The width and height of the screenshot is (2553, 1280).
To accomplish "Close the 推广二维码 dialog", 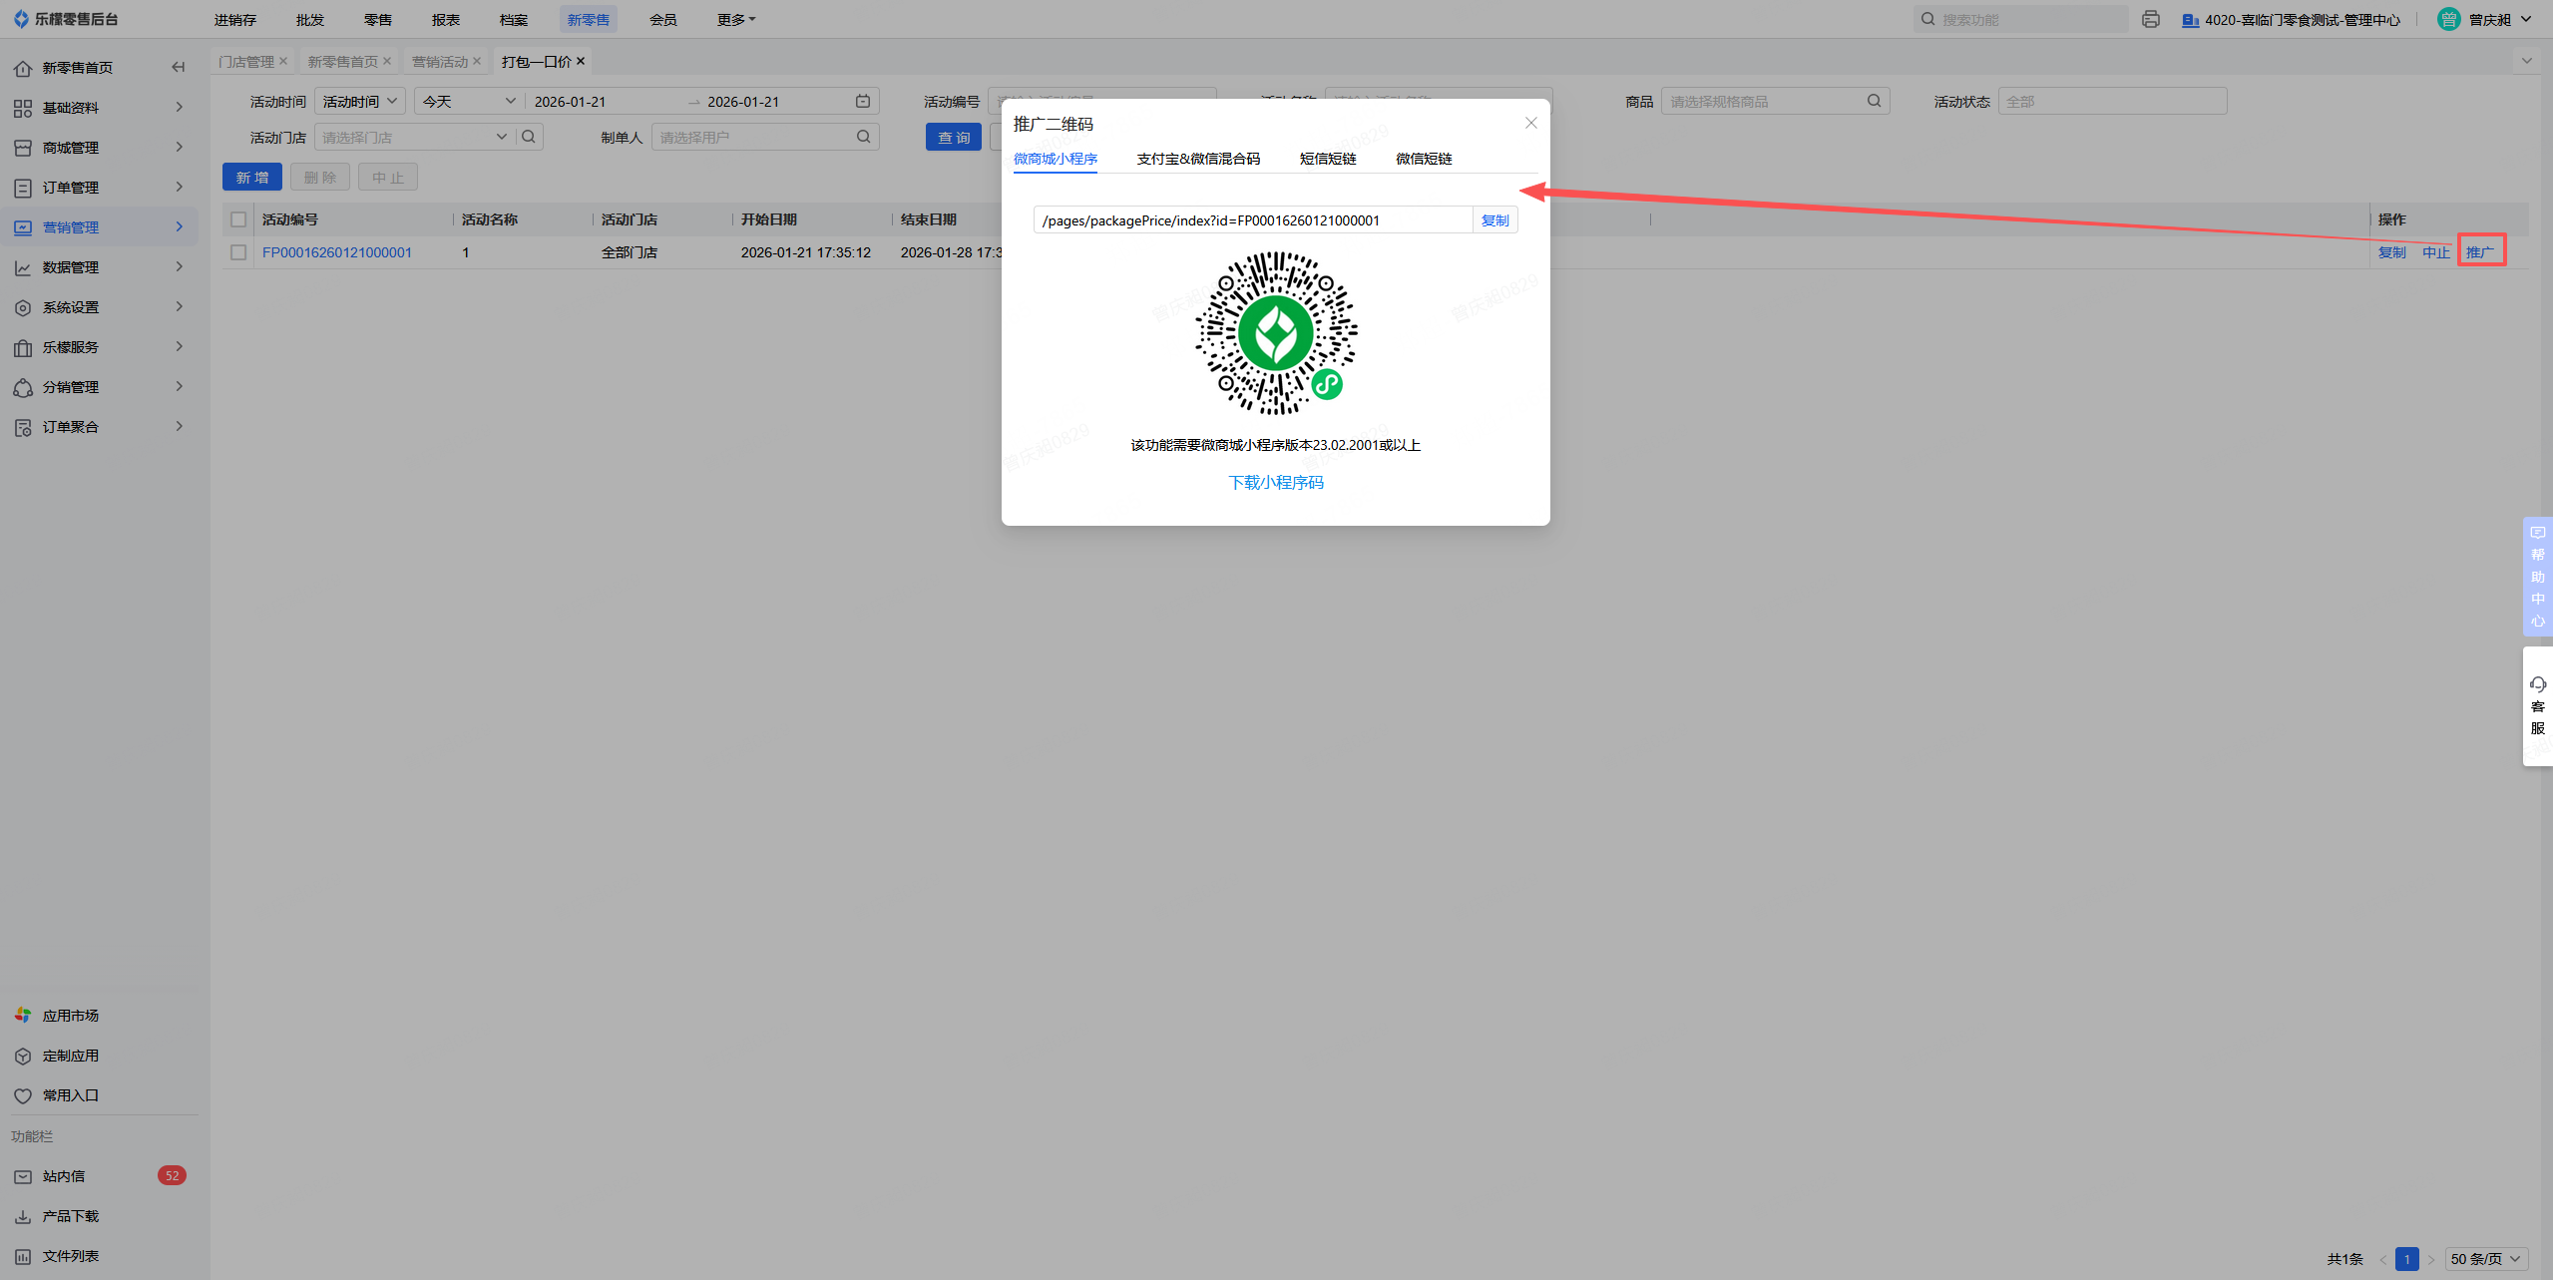I will [x=1530, y=123].
